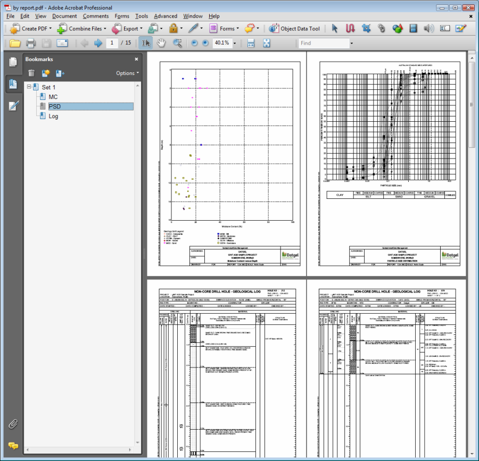
Task: Open the bookmarks Options dropdown
Action: [127, 73]
